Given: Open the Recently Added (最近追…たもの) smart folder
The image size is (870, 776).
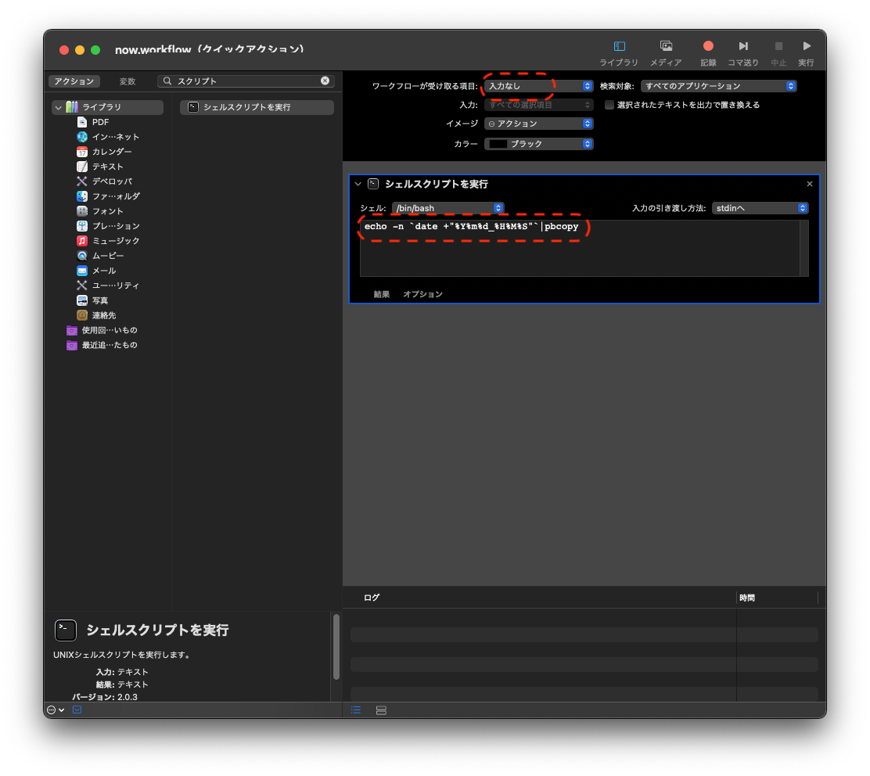Looking at the screenshot, I should coord(102,345).
